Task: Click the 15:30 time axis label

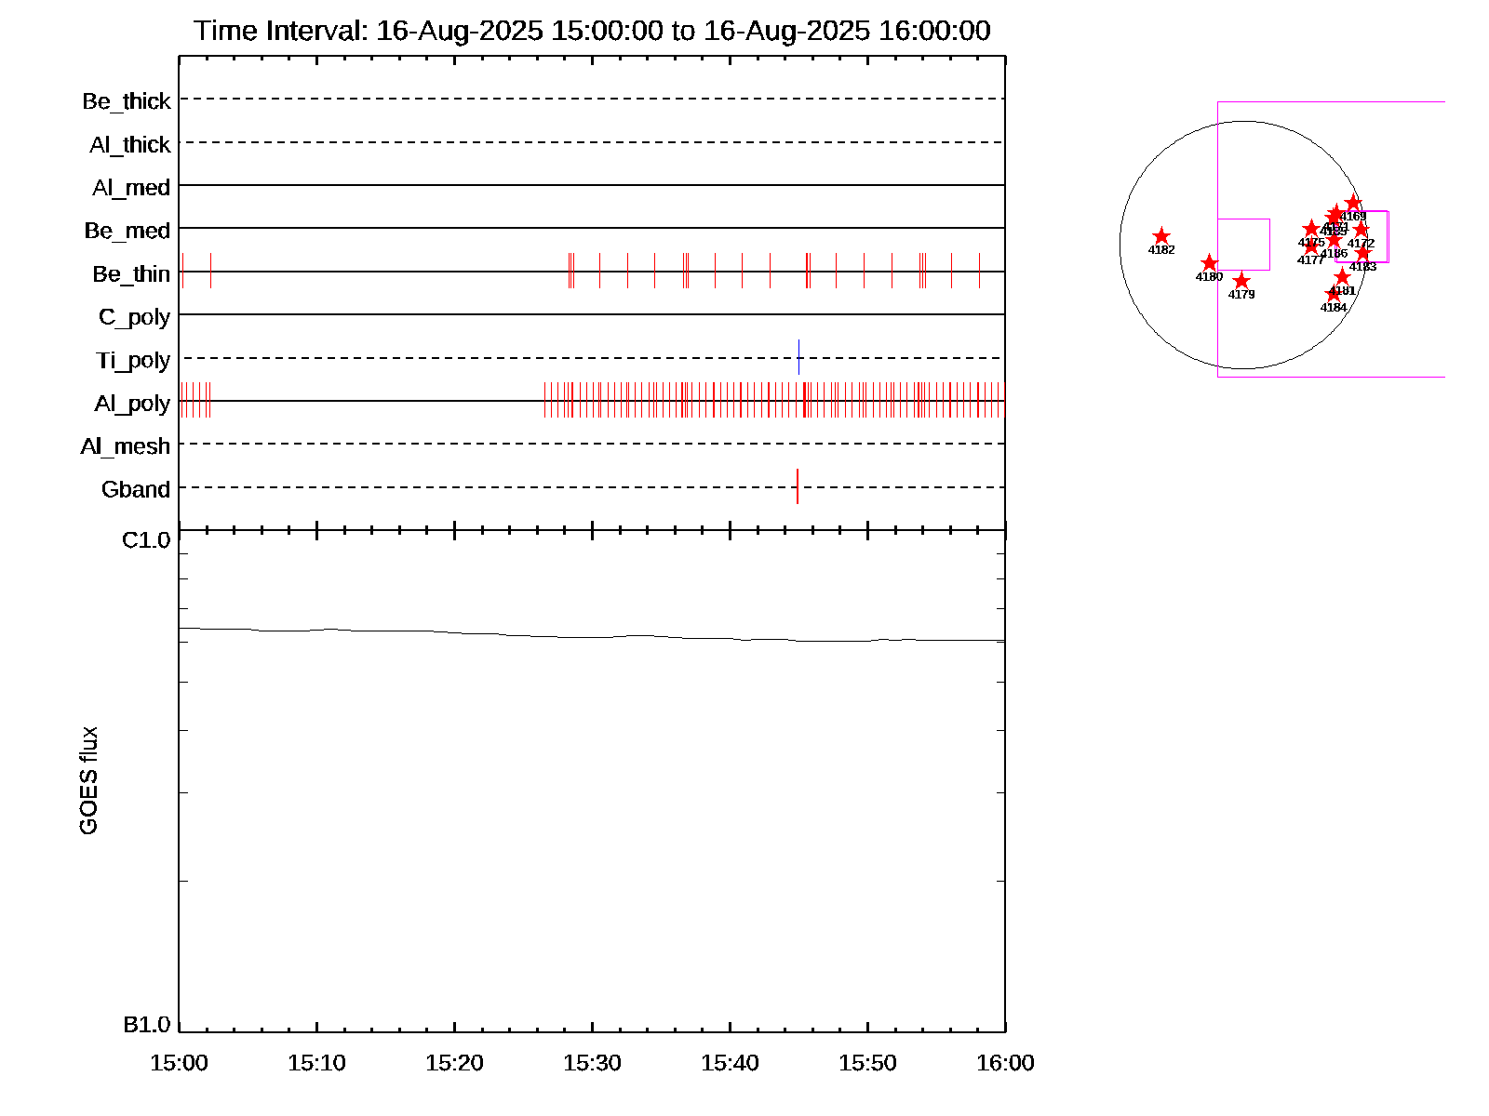Action: [x=592, y=1063]
